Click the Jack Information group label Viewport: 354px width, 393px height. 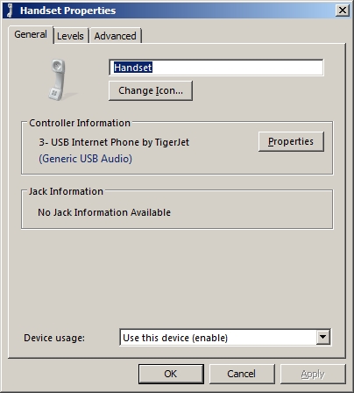[x=66, y=191]
